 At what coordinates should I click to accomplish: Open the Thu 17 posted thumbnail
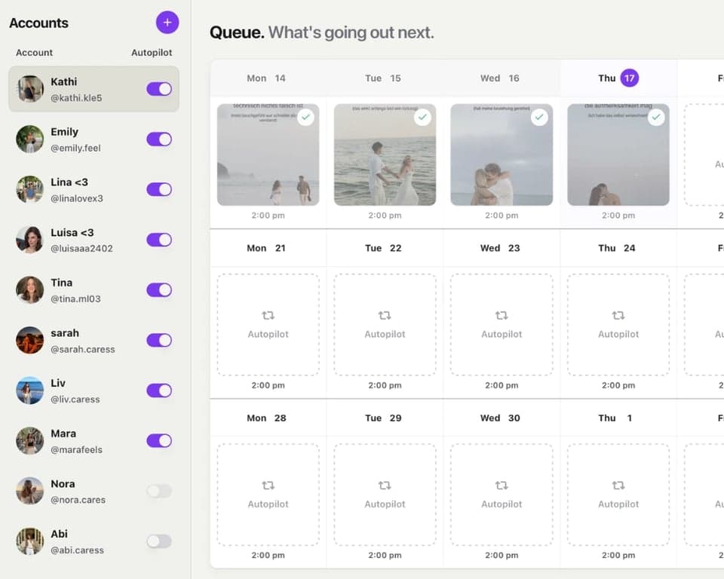pyautogui.click(x=618, y=155)
